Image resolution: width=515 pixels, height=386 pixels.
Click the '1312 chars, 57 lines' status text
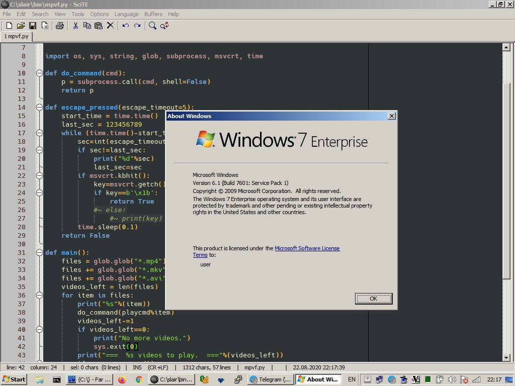[207, 367]
